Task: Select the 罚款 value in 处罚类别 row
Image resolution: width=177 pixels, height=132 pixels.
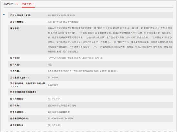Action: (x=50, y=65)
